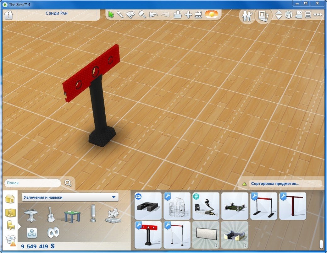
Task: Open Manage Households people icon
Action: tap(247, 16)
